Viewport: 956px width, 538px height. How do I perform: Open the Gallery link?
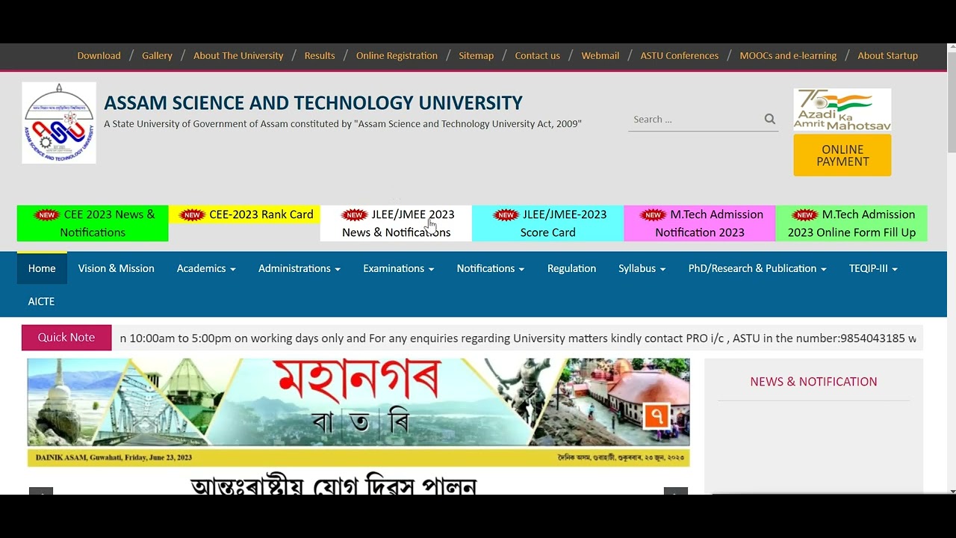[x=157, y=55]
